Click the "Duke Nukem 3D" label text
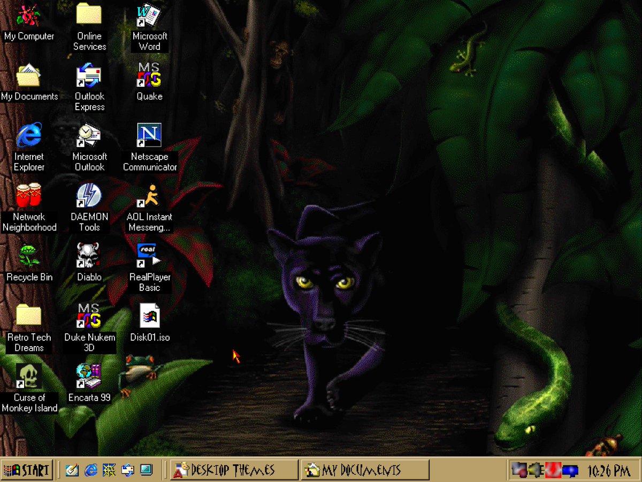Viewport: 642px width, 482px height. (89, 342)
